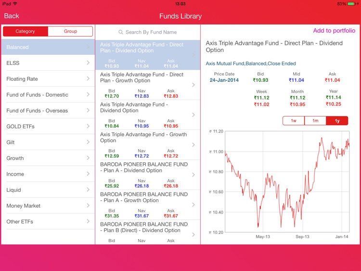Image resolution: width=361 pixels, height=271 pixels.
Task: Click the Ask value ₹12.72
Action: 171,156
